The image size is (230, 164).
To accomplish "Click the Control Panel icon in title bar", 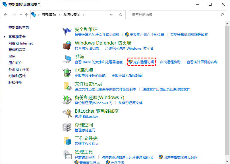I will (5, 4).
